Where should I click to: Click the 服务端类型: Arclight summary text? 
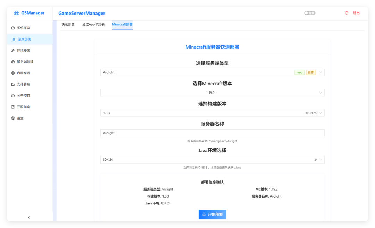point(158,189)
